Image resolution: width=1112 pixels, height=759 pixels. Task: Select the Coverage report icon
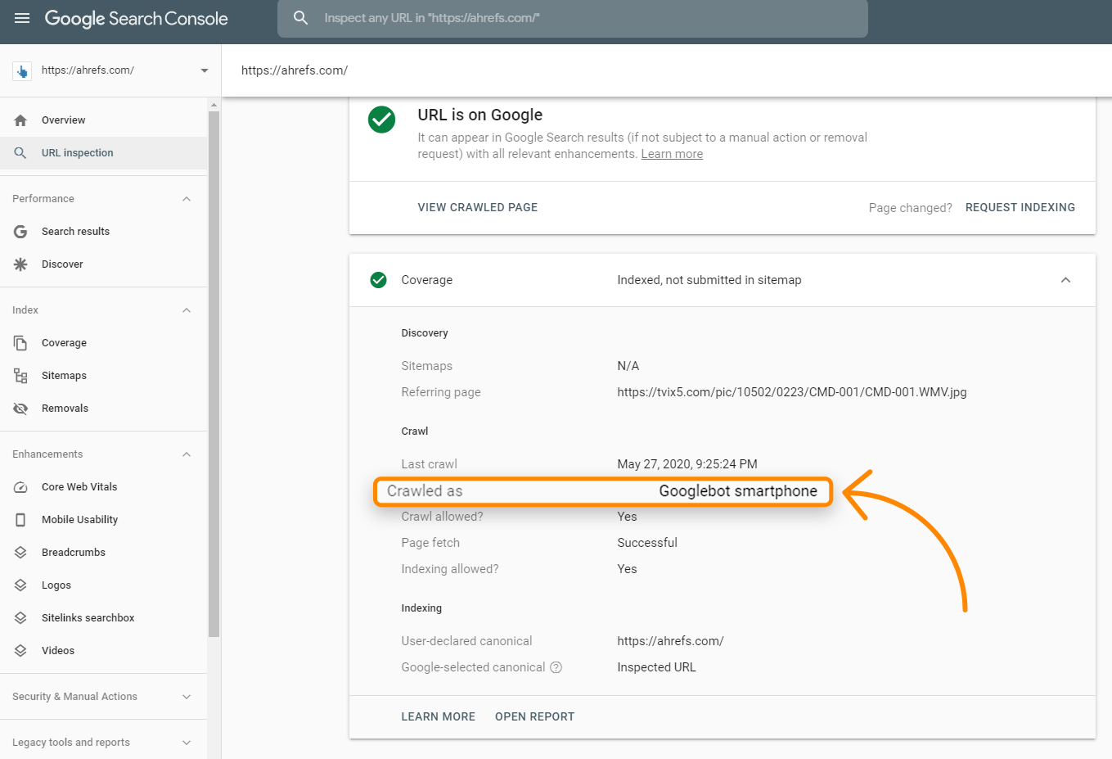point(20,342)
